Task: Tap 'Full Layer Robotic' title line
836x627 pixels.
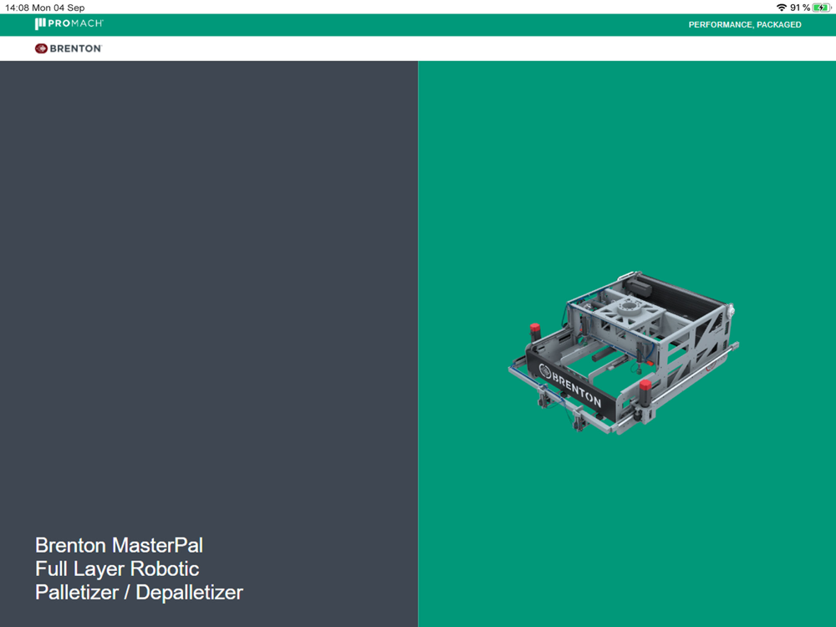Action: pos(117,568)
